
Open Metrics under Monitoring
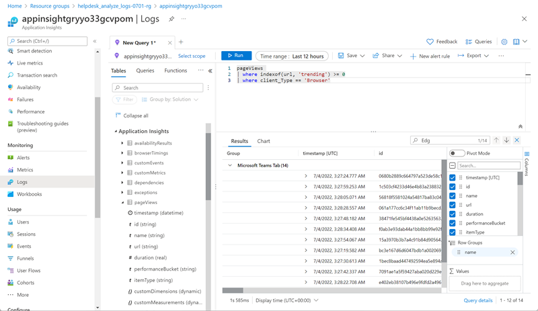[x=25, y=170]
